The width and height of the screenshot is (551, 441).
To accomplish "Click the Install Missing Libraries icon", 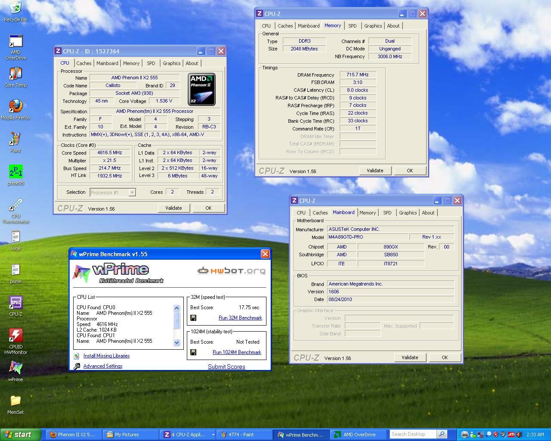I will [x=76, y=356].
